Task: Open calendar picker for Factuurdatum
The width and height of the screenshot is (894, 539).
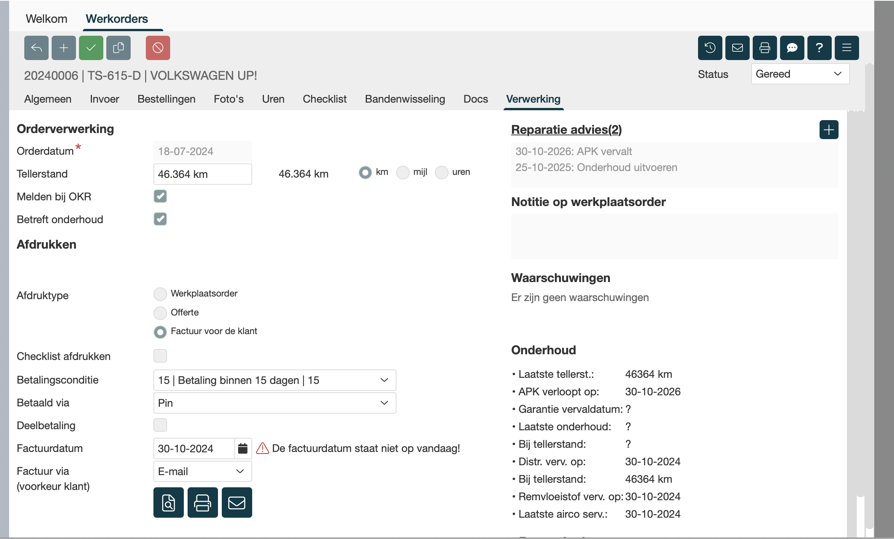Action: [243, 449]
